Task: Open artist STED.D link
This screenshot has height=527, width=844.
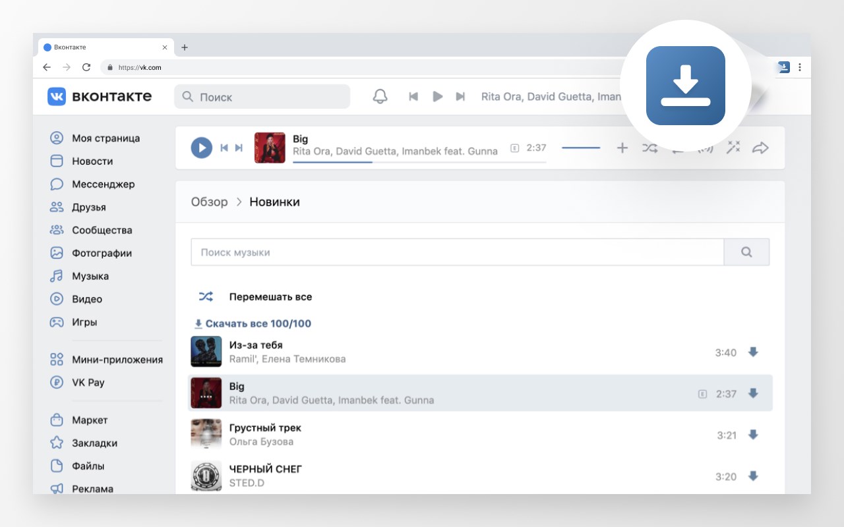Action: coord(247,484)
